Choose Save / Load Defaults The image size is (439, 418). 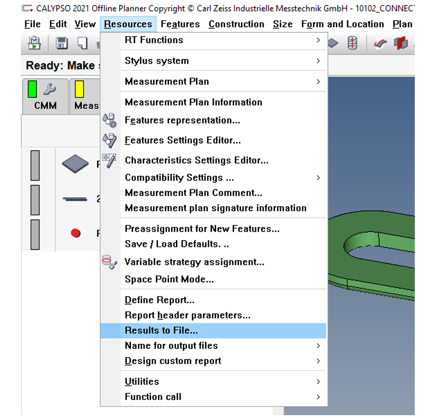pos(214,244)
